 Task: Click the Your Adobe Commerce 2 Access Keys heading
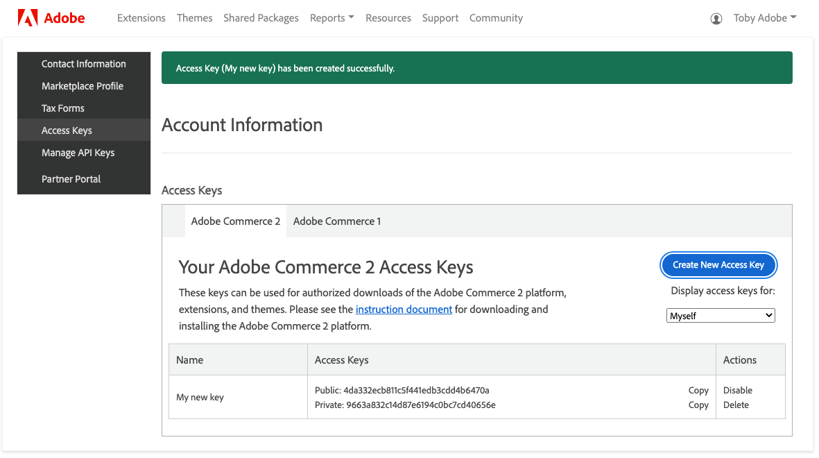point(326,267)
